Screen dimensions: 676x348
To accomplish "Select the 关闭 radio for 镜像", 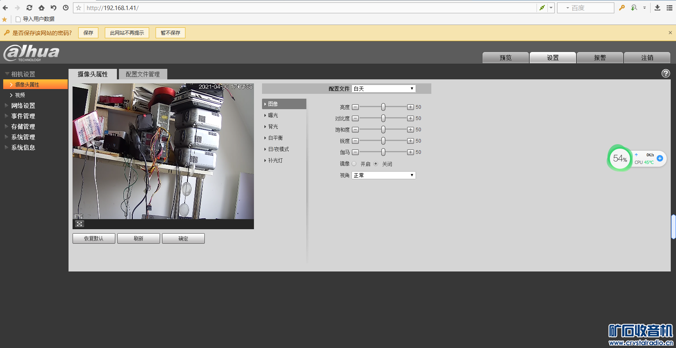I will 376,164.
